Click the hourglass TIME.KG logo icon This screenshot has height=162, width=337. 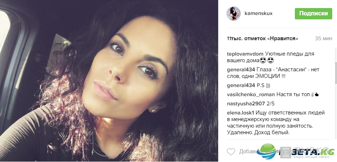click(285, 152)
